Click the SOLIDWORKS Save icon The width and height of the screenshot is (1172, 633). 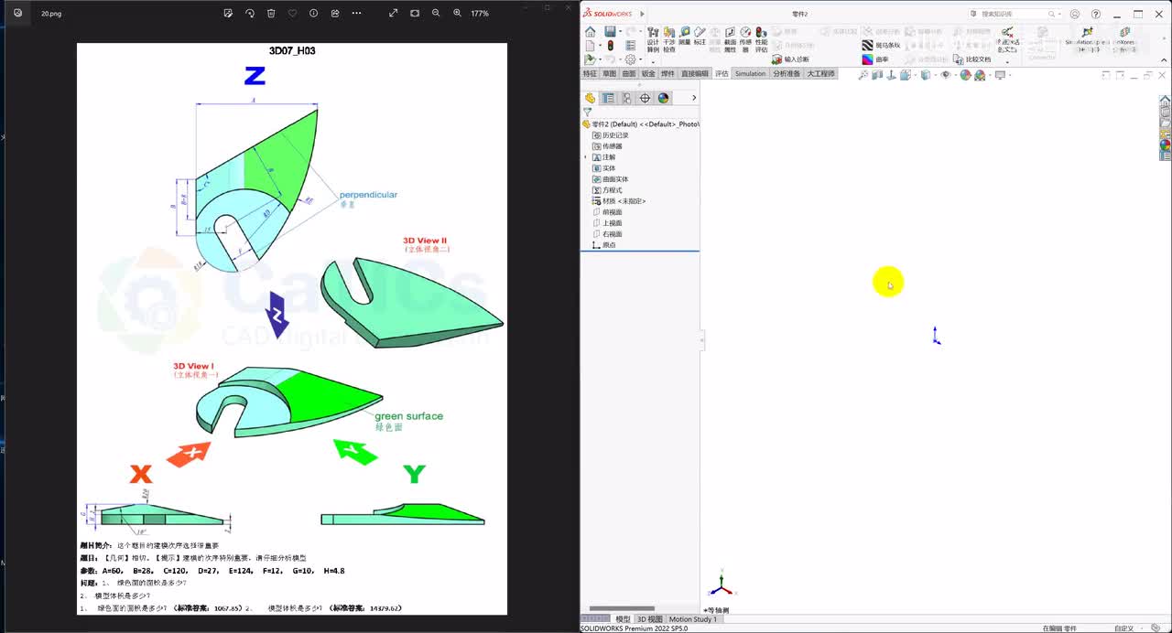(610, 32)
